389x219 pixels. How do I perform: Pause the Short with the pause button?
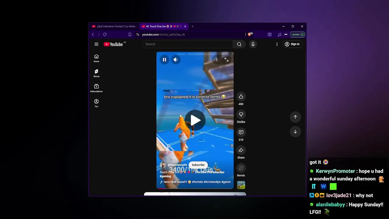(x=164, y=60)
